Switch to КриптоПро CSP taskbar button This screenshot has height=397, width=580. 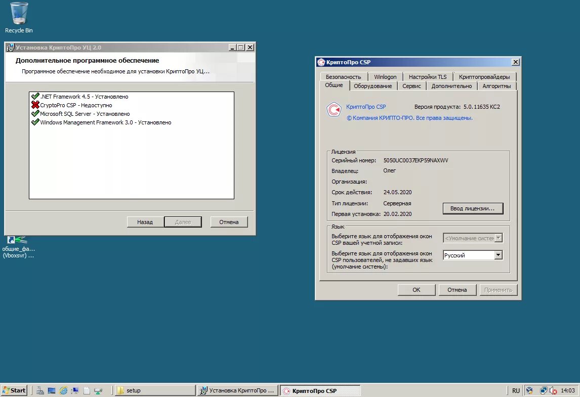(x=320, y=390)
